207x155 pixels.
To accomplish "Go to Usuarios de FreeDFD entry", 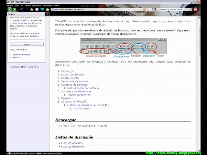I will click(74, 102).
